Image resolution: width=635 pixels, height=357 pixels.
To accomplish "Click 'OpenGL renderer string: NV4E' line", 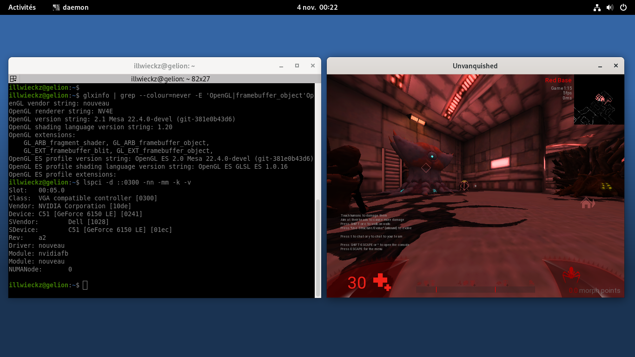I will click(x=61, y=111).
